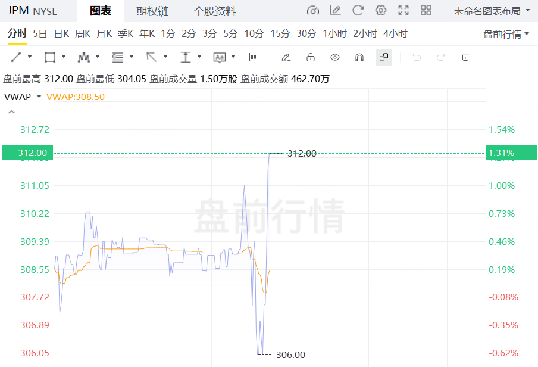Switch to the 15分 interval
The height and width of the screenshot is (367, 538).
point(280,34)
